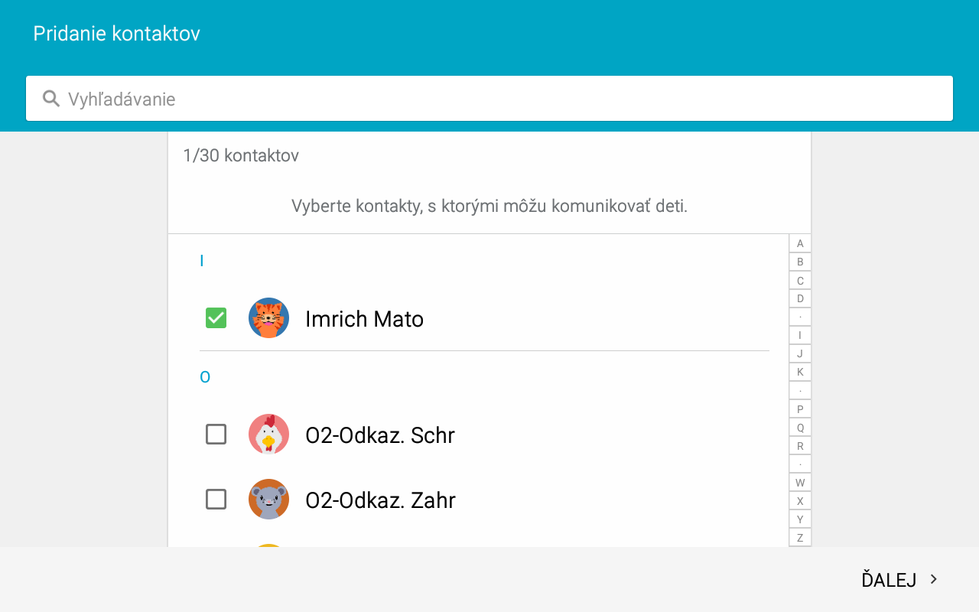Jump to letter A in index
Viewport: 979px width, 612px height.
click(800, 243)
